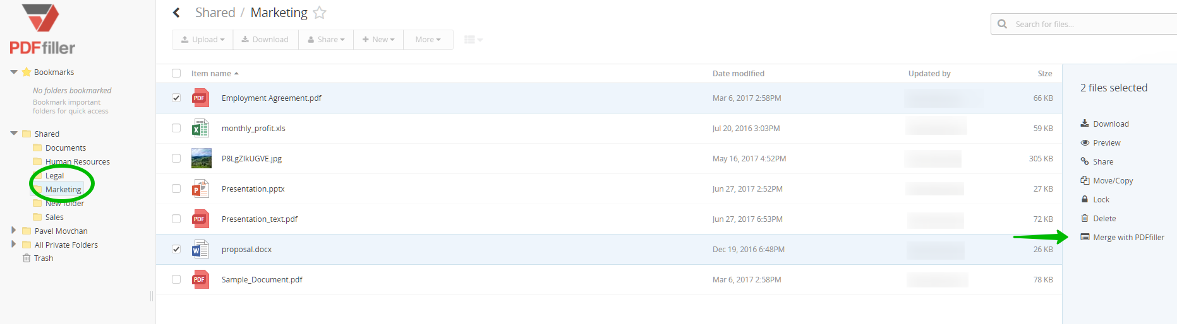Click the Excel icon of monthly_profit.xls
1177x324 pixels.
tap(200, 128)
